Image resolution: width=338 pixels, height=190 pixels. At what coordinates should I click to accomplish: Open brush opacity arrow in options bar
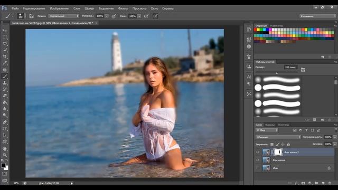(x=107, y=16)
